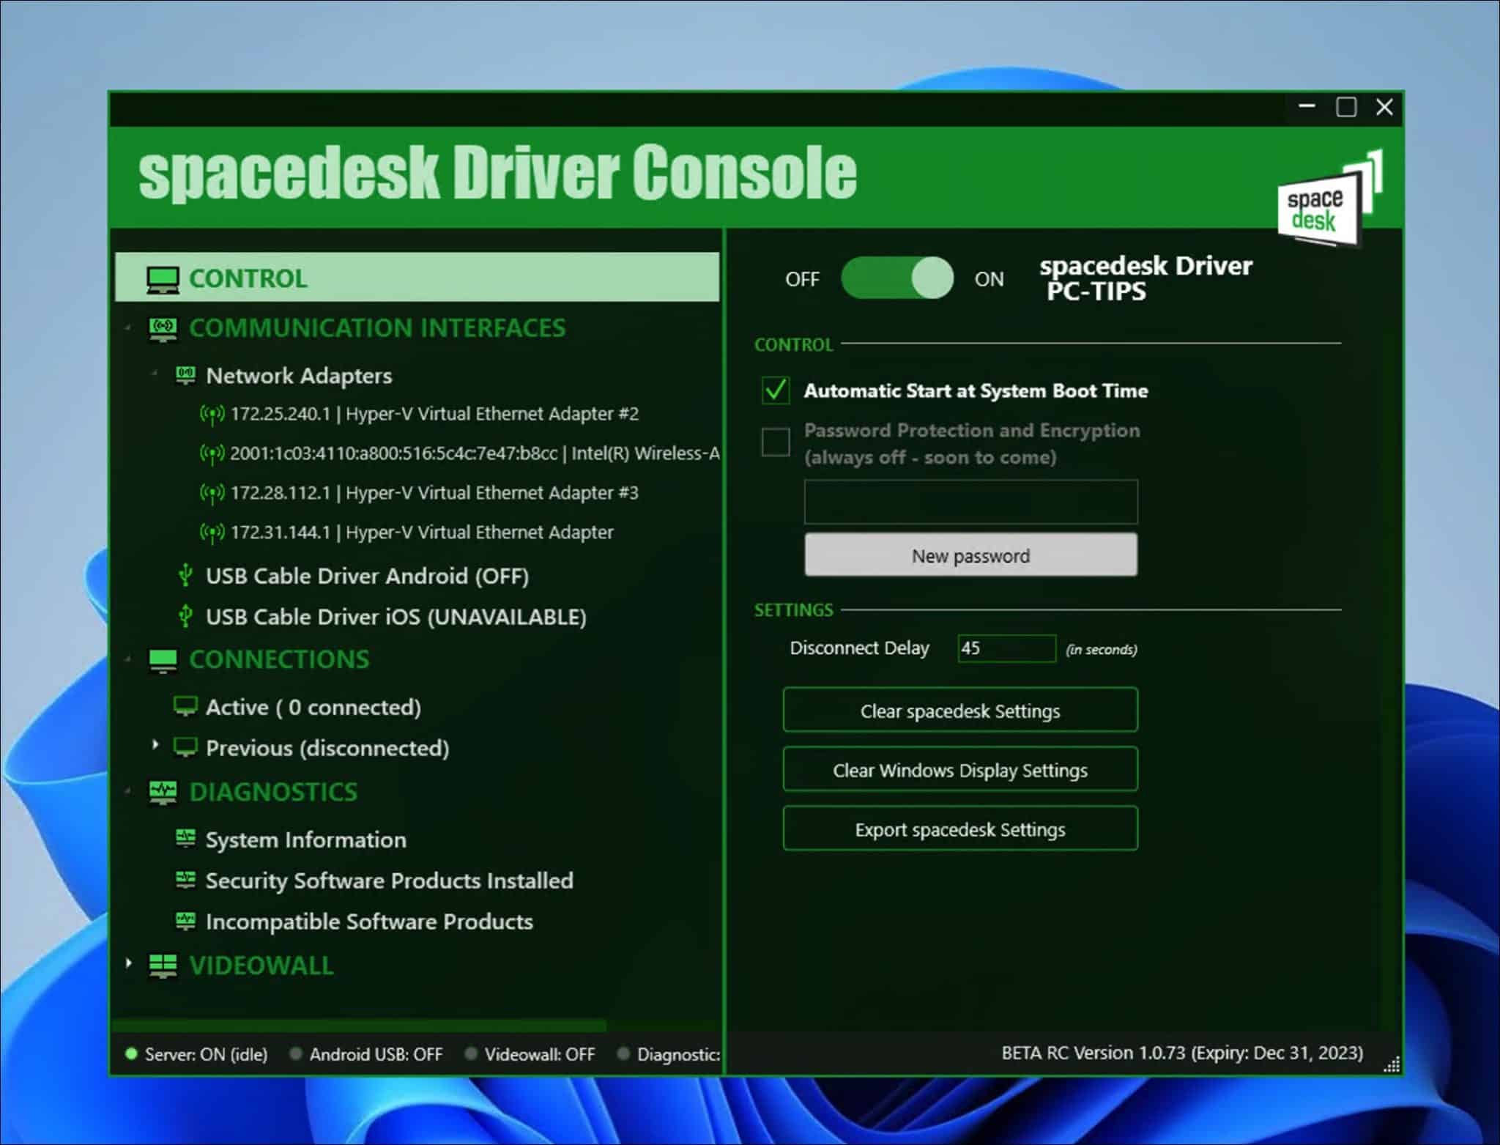Toggle the spacedesk Driver ON/OFF switch
This screenshot has height=1145, width=1500.
point(896,278)
